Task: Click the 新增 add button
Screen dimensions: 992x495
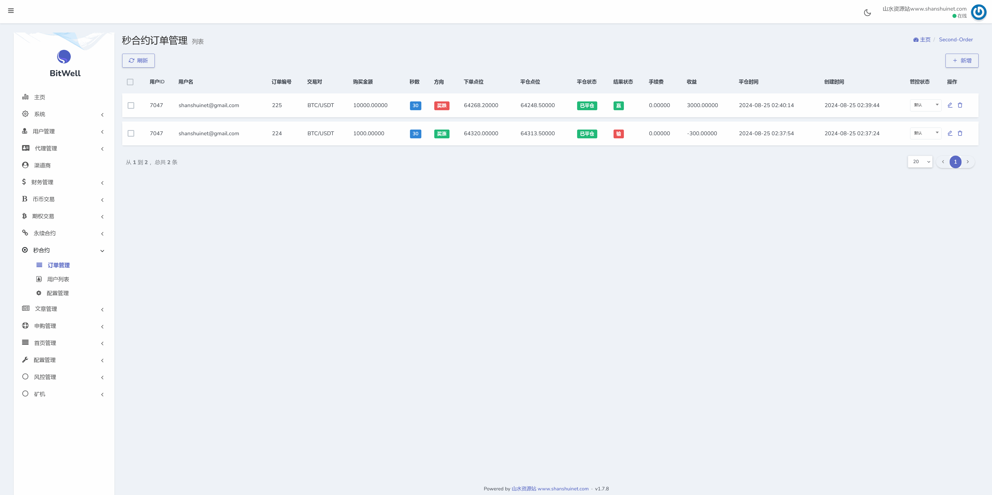Action: (962, 61)
